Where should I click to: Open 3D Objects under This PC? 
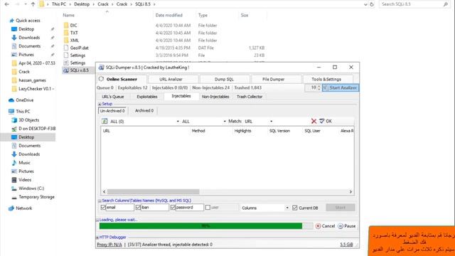pyautogui.click(x=28, y=120)
